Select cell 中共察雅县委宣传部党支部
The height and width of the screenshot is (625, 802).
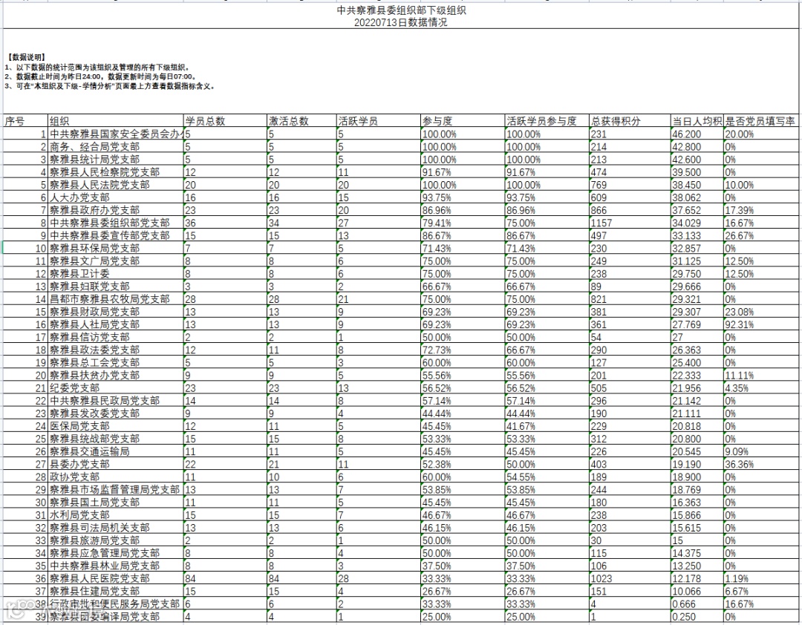116,236
